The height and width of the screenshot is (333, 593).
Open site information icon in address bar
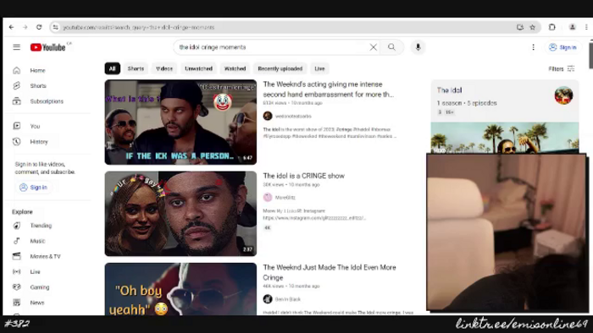coord(55,27)
